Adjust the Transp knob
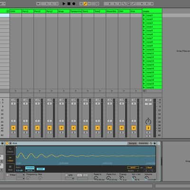The width and height of the screenshot is (190, 190). [121, 178]
